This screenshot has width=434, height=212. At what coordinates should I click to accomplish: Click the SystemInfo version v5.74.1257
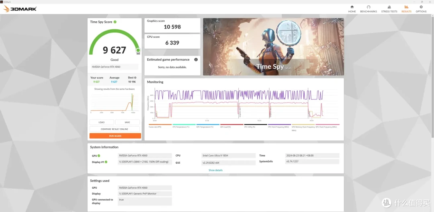312,162
